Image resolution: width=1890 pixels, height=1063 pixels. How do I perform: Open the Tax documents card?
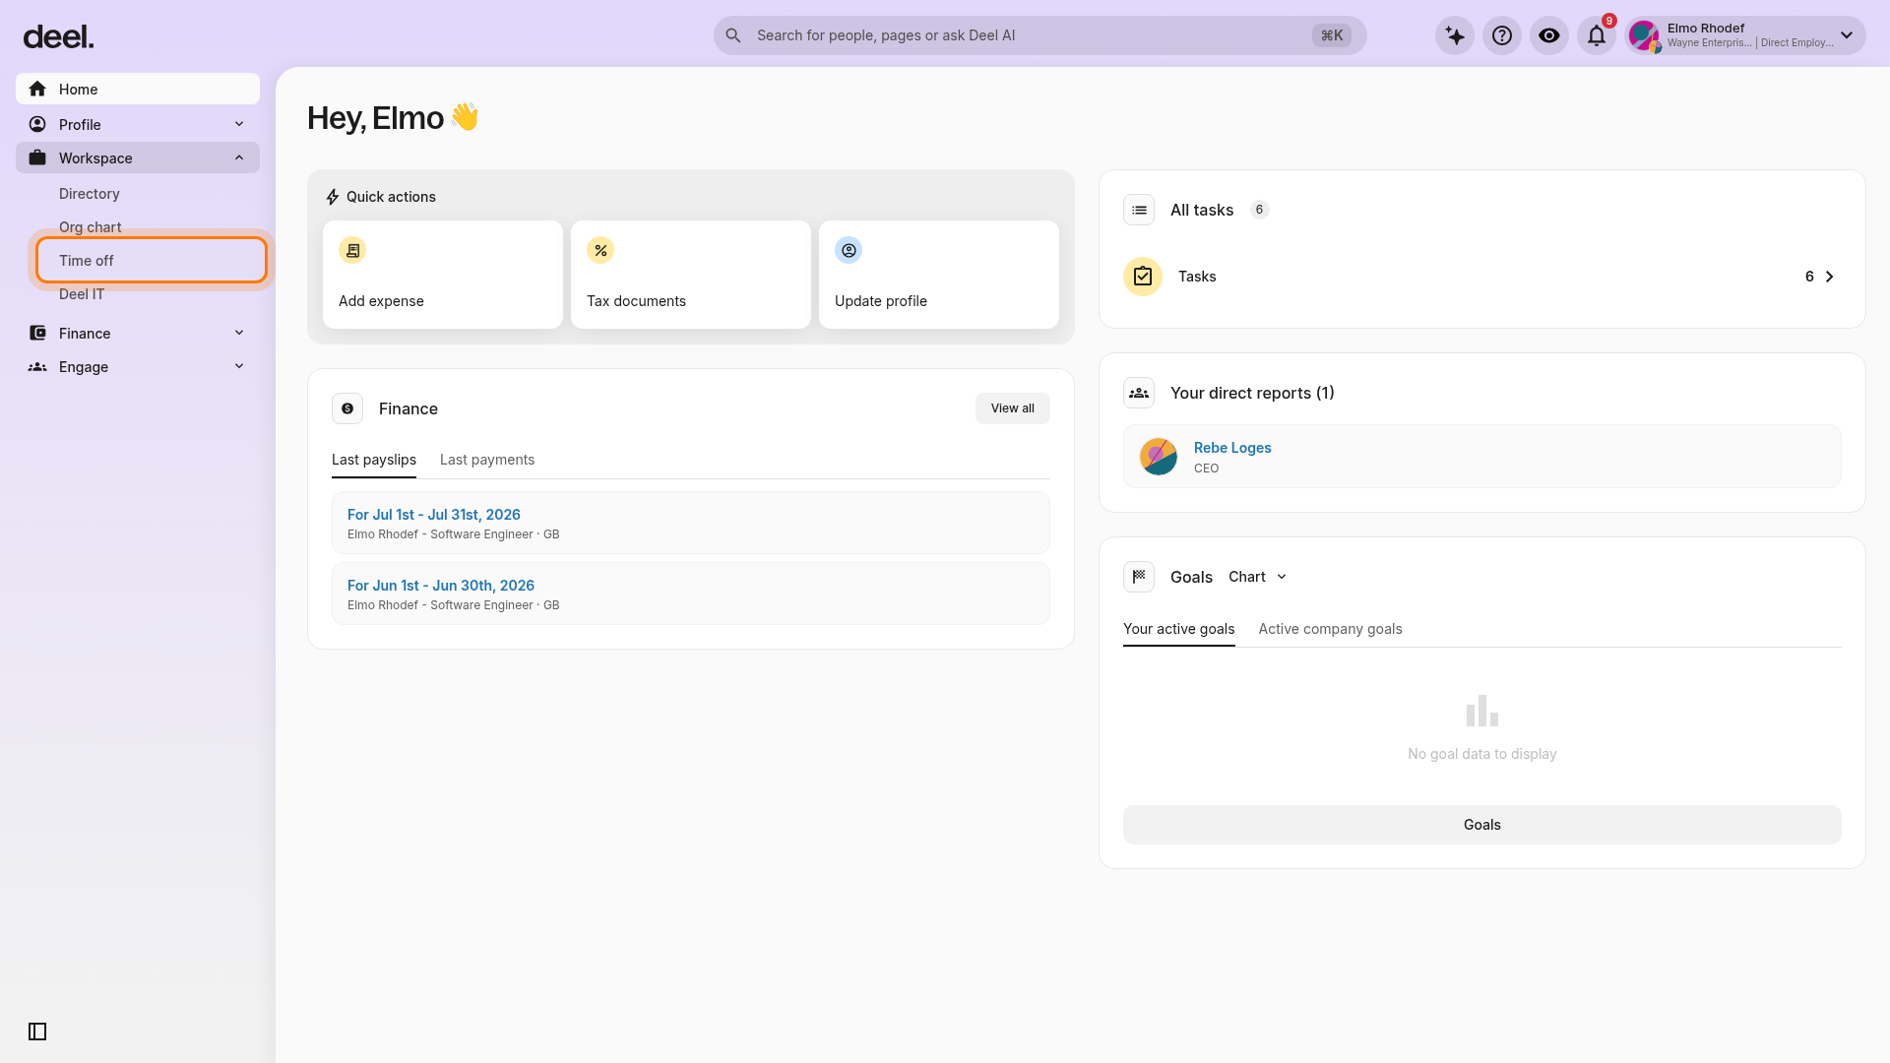(691, 275)
